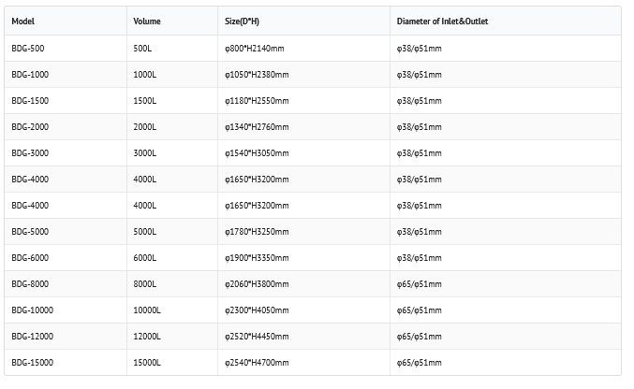Click the 12000L volume cell
The height and width of the screenshot is (389, 634).
(x=148, y=336)
